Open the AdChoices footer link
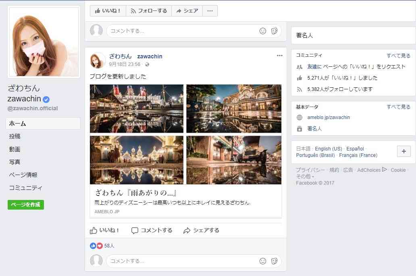 (x=372, y=170)
